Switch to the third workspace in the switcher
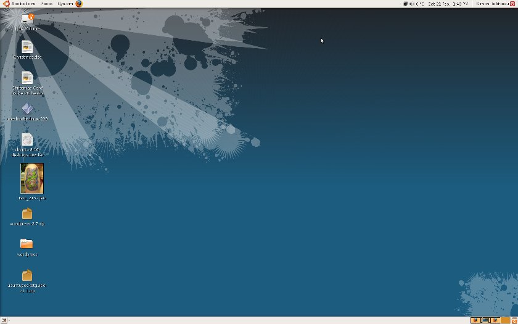Viewport: 518px width, 324px height. tap(495, 320)
